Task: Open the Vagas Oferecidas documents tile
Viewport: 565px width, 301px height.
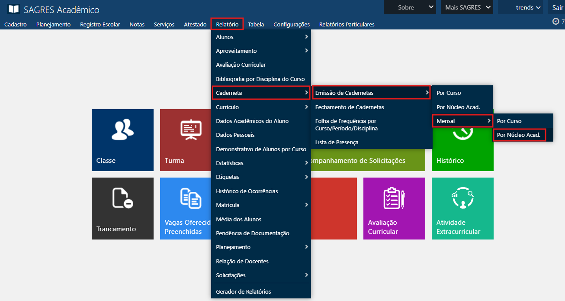Action: 186,208
